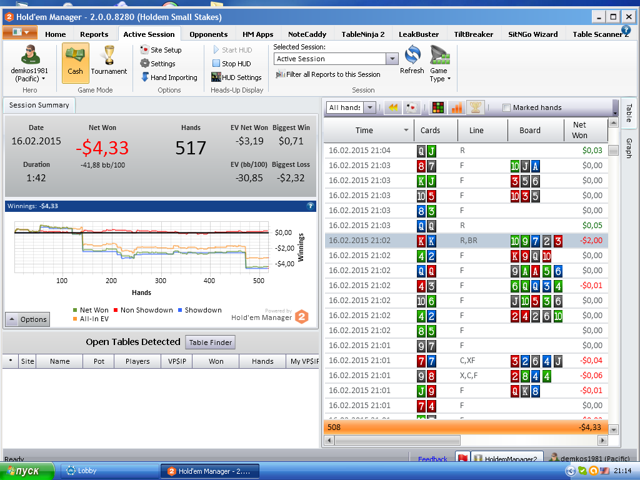This screenshot has height=480, width=640.
Task: Select the QJ hand at 21:04
Action: point(466,151)
